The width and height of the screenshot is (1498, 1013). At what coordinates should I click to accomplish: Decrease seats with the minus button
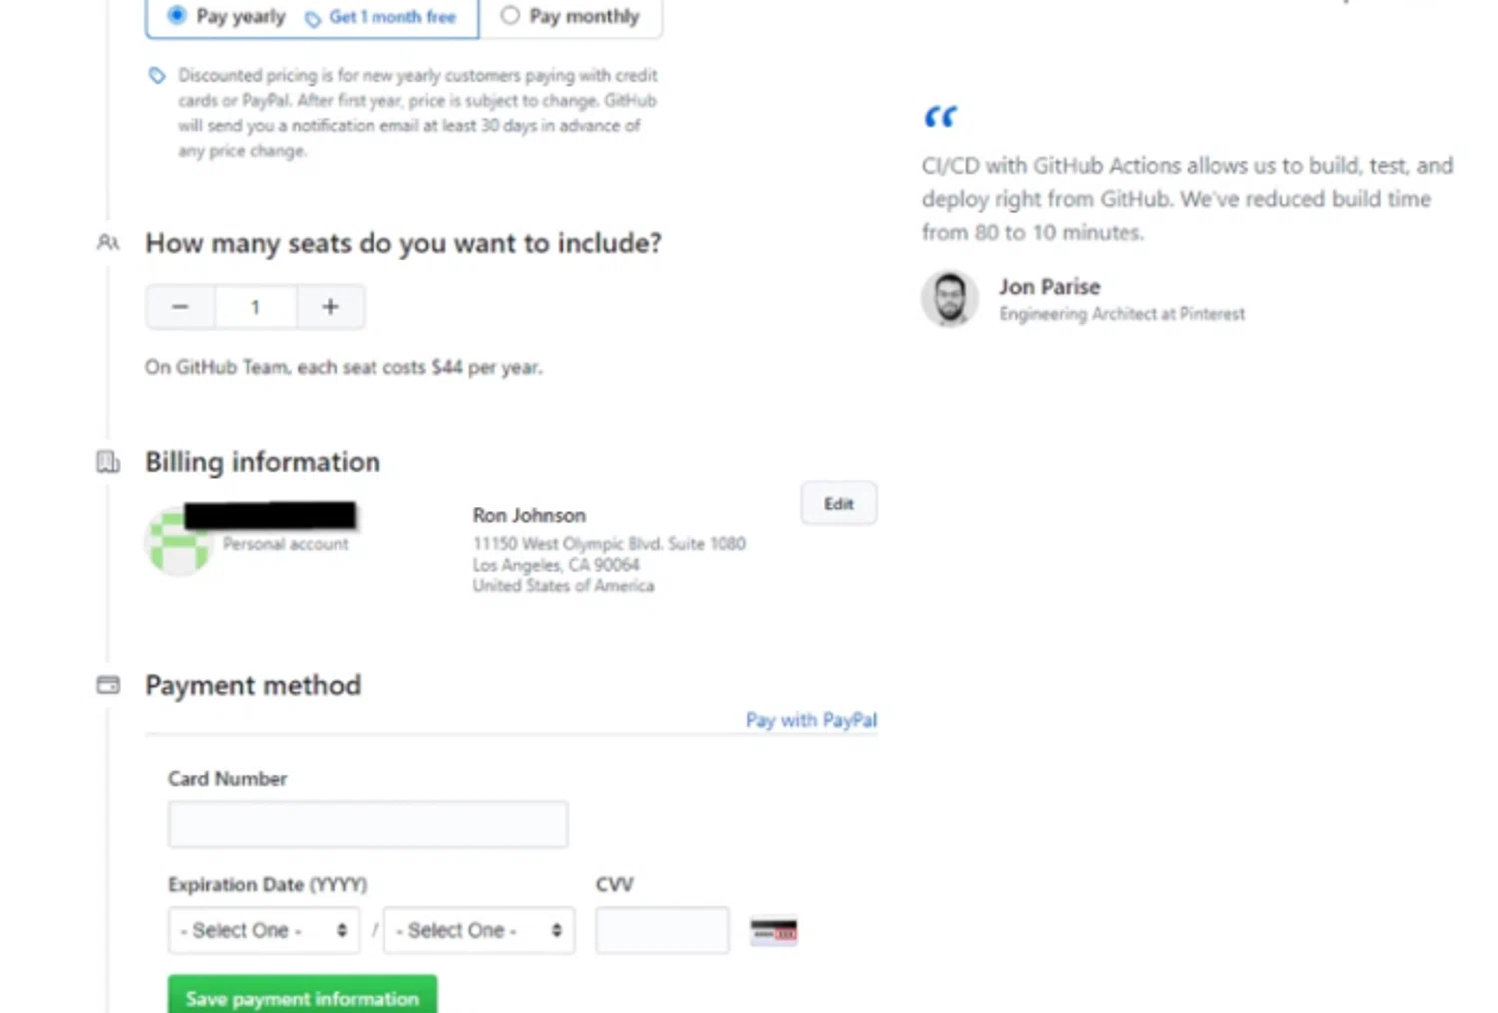click(x=180, y=307)
